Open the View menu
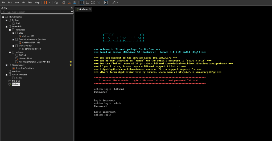Screen dimensions: 272x141 [x=17, y=2]
